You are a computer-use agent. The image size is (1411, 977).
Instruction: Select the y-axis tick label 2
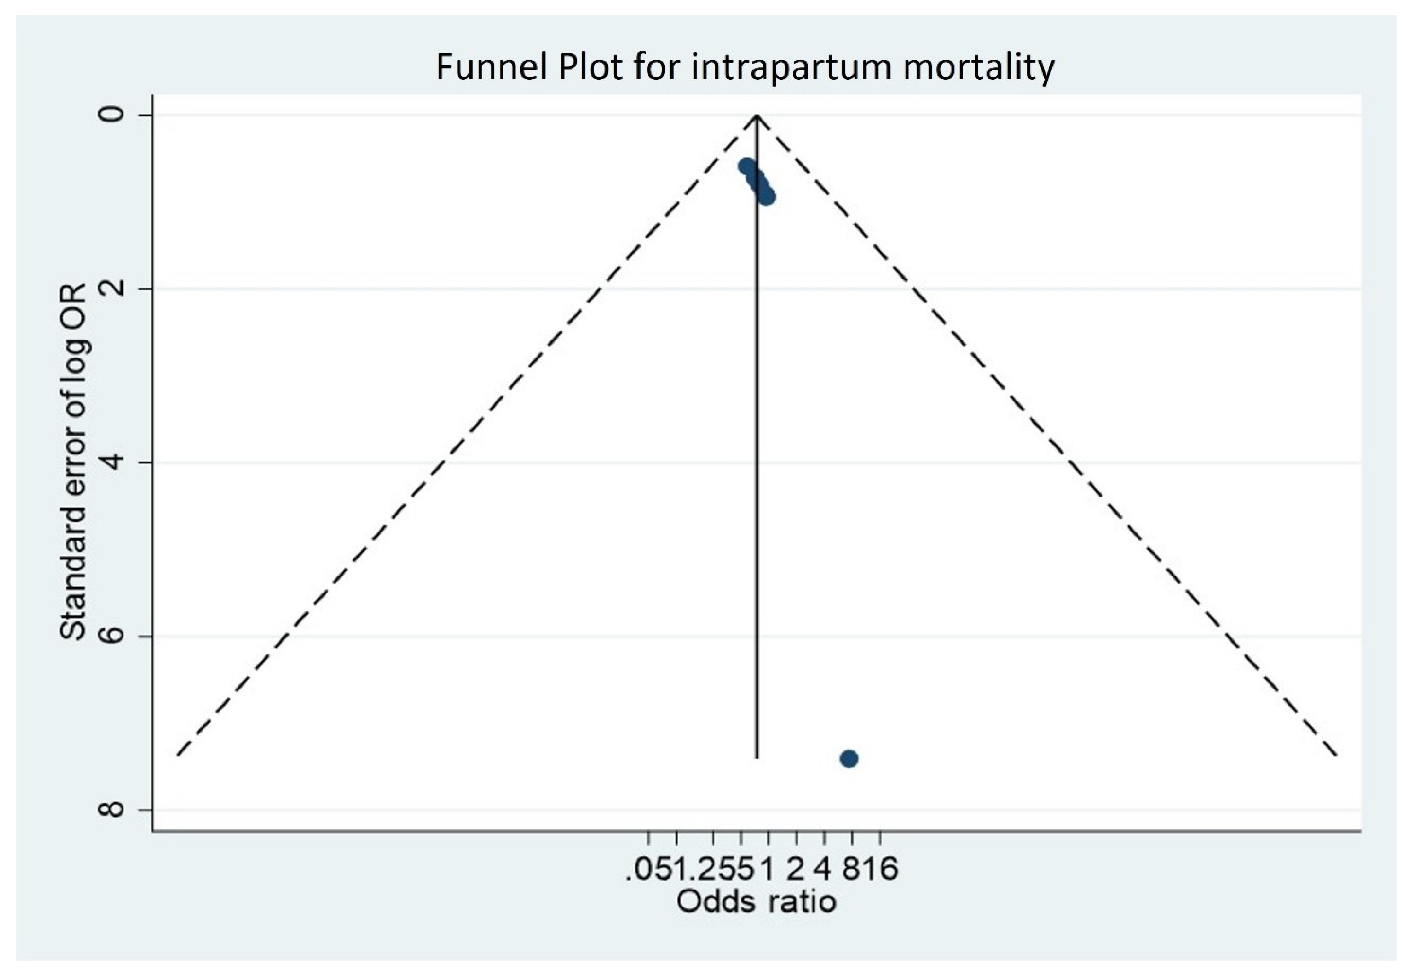pos(112,288)
